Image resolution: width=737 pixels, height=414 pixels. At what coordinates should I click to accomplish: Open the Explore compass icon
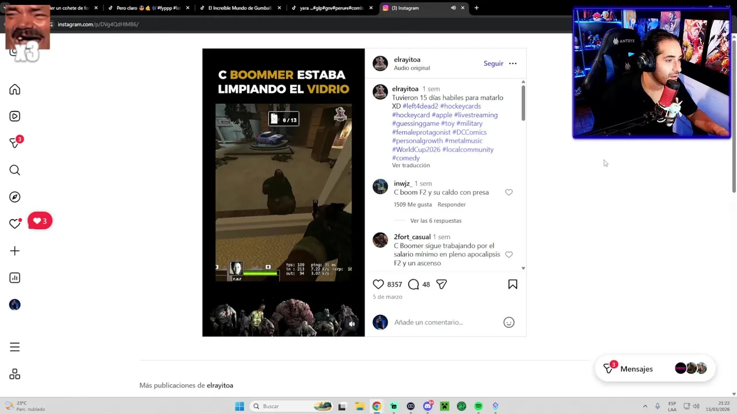(15, 197)
